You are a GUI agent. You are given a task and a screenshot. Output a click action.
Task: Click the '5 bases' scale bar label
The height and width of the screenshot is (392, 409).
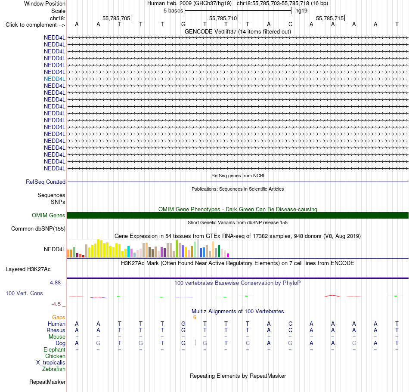(x=173, y=11)
